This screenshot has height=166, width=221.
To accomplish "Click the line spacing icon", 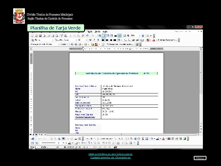I will (119, 40).
